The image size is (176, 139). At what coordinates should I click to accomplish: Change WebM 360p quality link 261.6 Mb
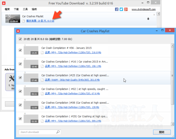point(72,80)
